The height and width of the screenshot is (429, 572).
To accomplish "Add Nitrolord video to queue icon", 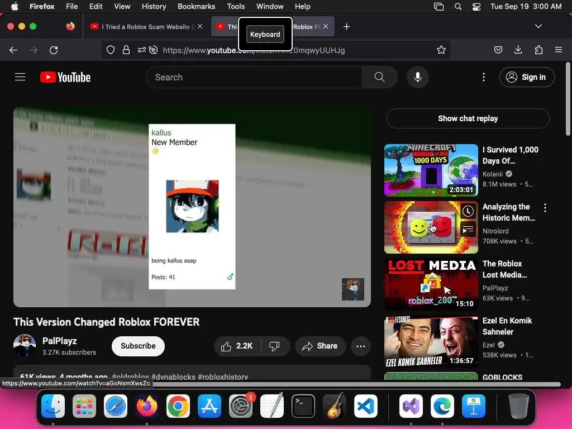I will coord(468,230).
